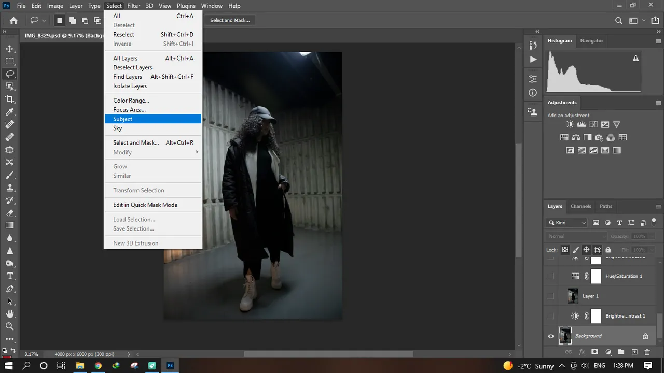664x373 pixels.
Task: Select the Brush tool
Action: 9,175
